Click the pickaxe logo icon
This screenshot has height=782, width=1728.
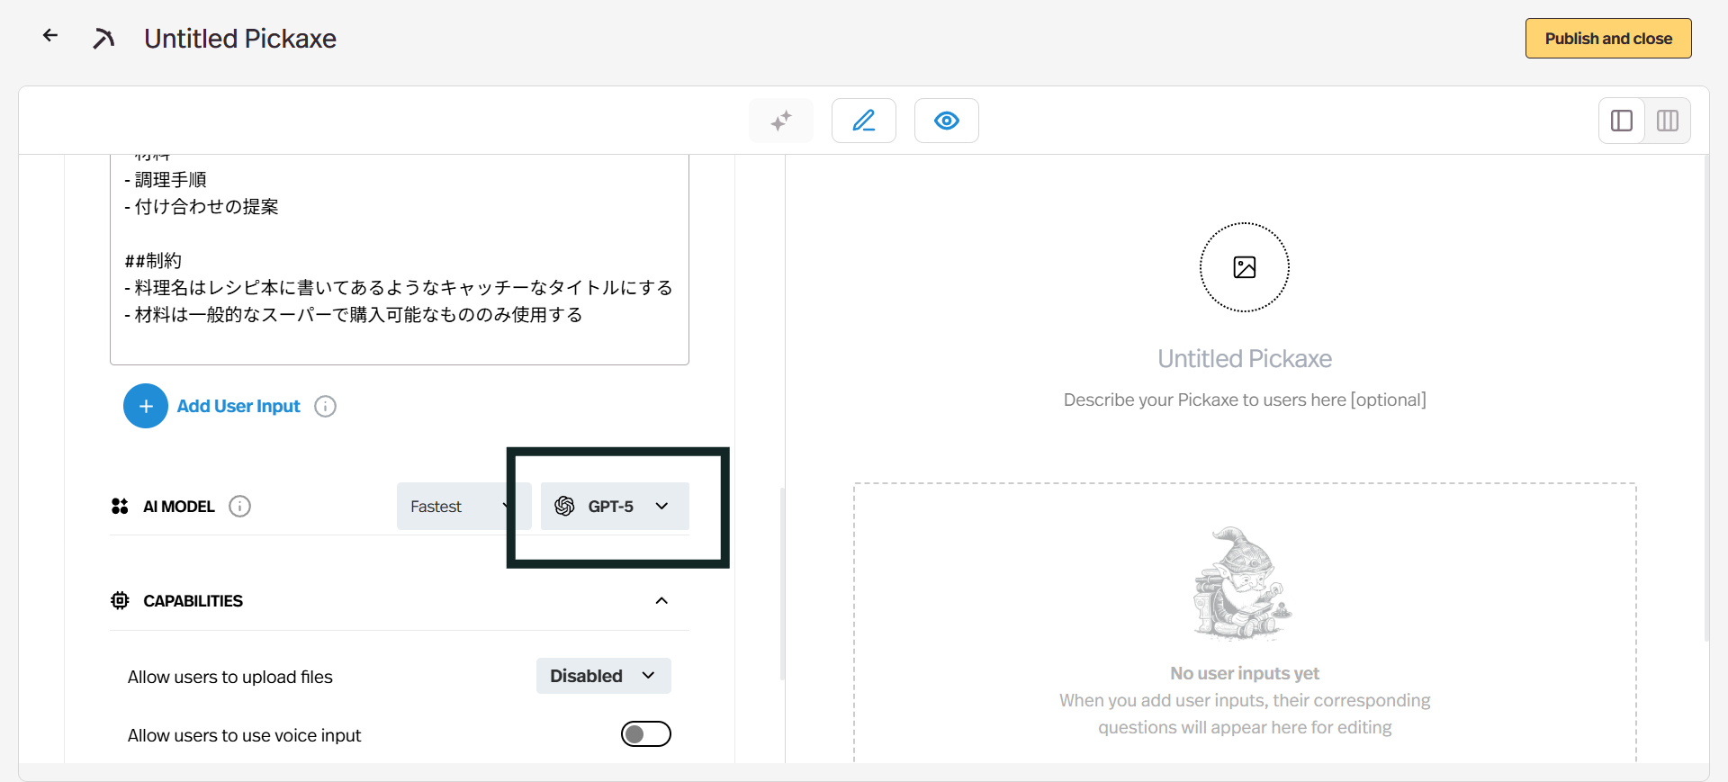(103, 38)
